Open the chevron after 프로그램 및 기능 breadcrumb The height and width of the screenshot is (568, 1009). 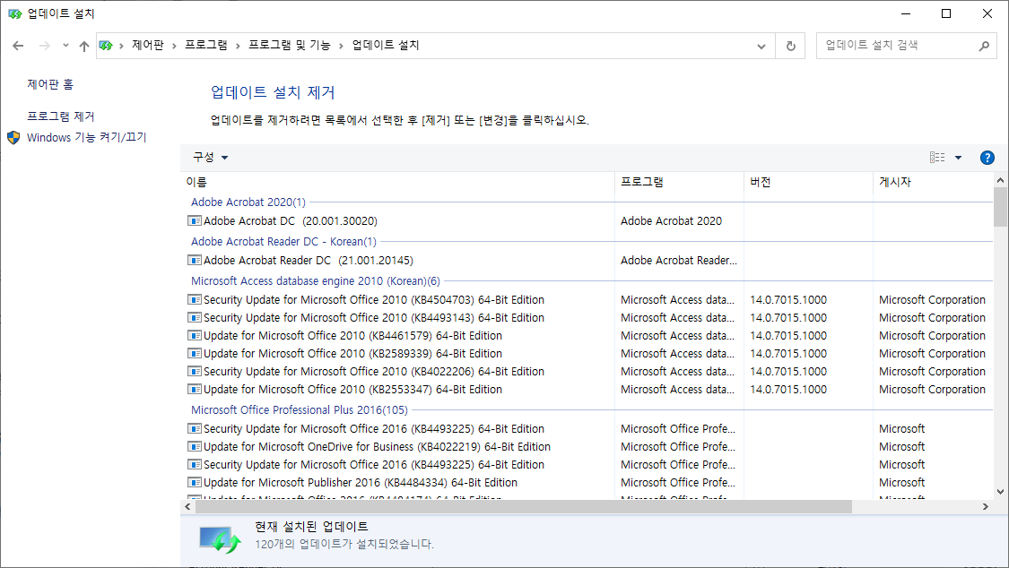pos(341,46)
